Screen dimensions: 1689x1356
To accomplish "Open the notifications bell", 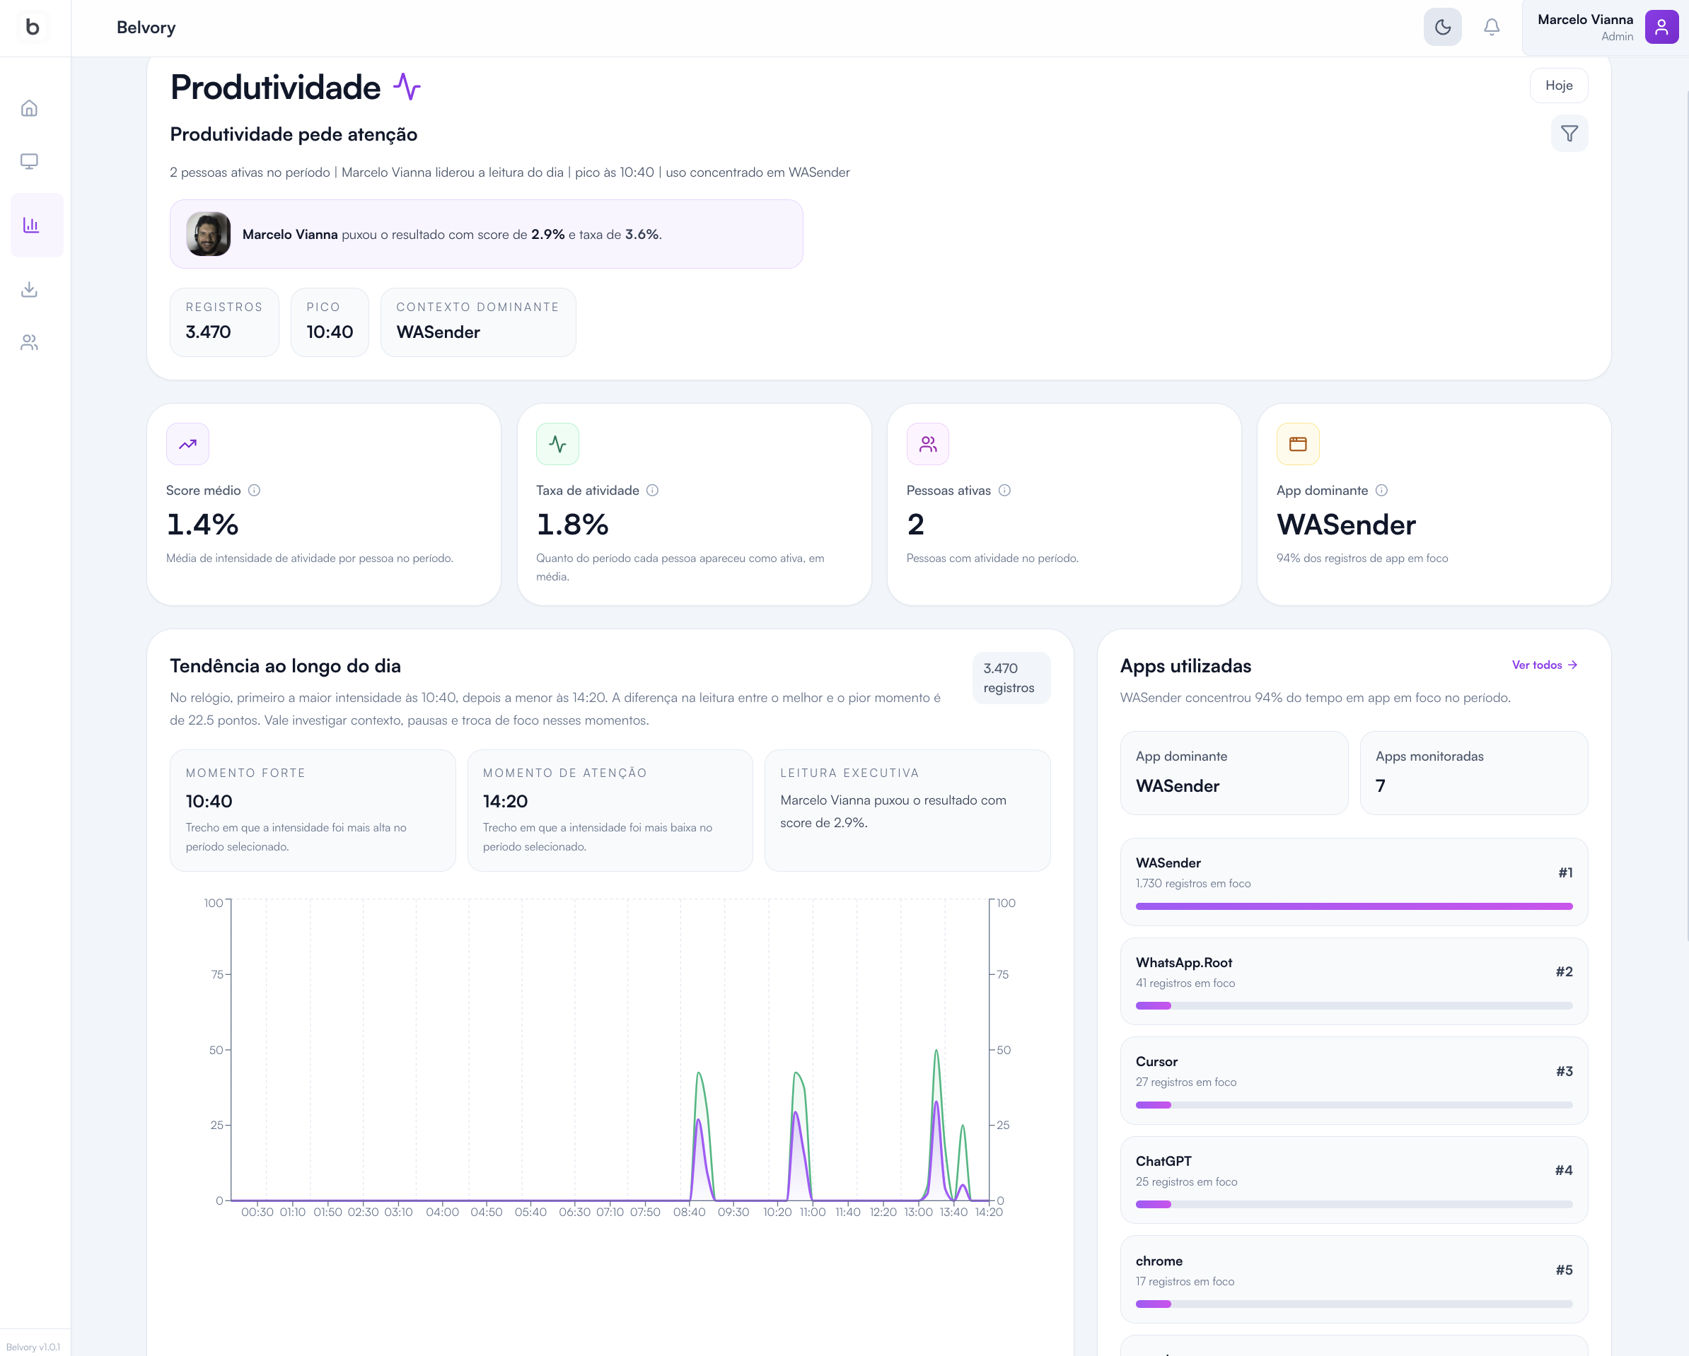I will click(x=1492, y=28).
